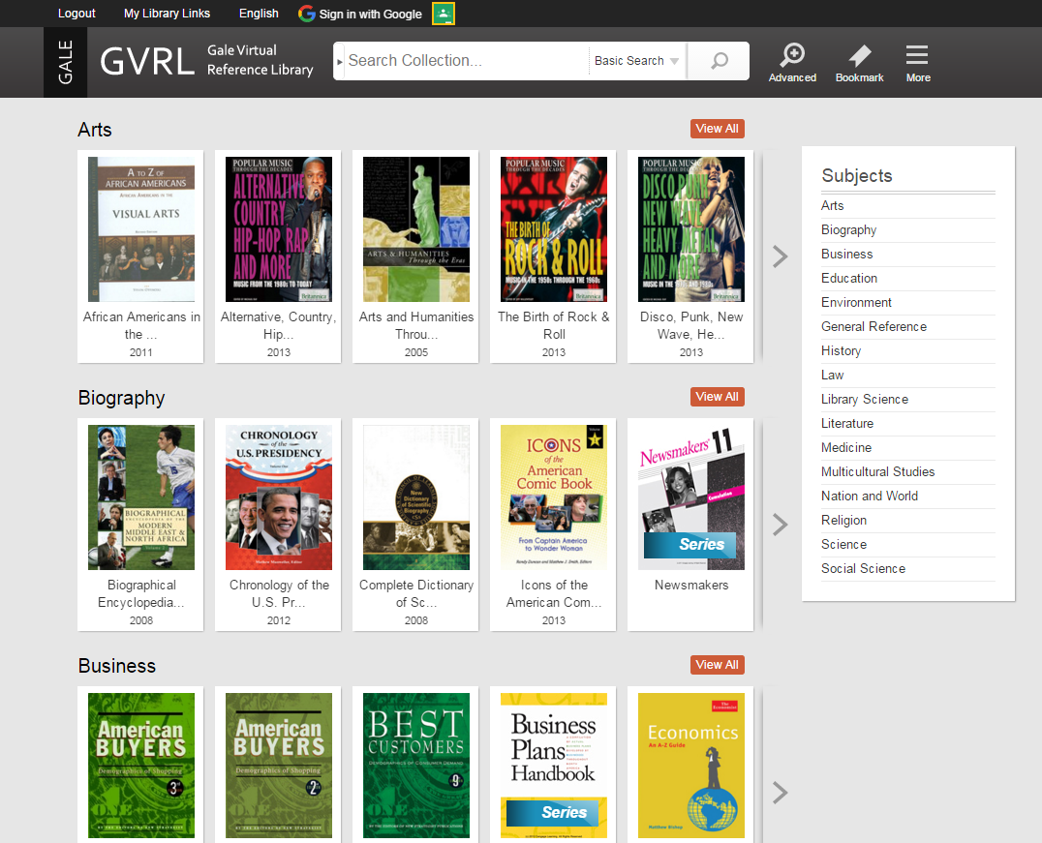Change language via the English menu
The image size is (1042, 843).
[x=258, y=14]
